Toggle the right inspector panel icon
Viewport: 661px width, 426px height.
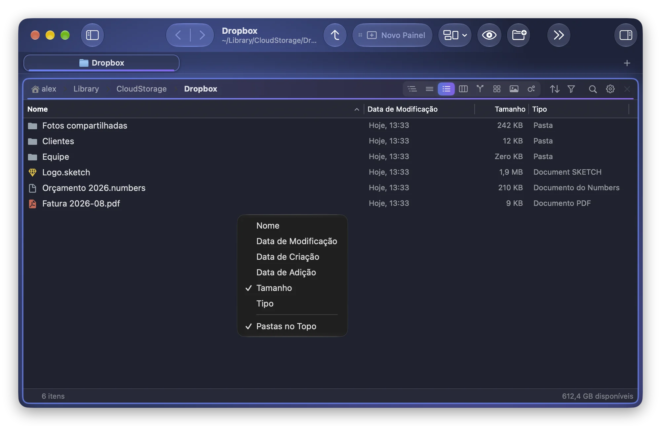[x=626, y=35]
